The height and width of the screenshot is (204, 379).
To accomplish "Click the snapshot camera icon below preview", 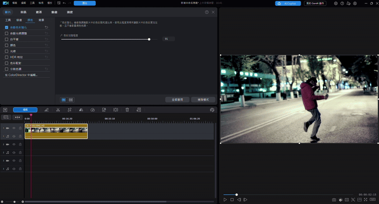I will click(x=334, y=200).
